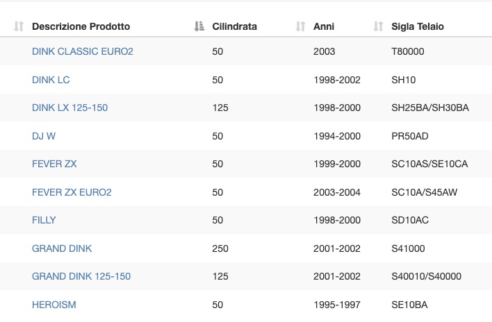Click sort icon beside Sigla Telaio header
The image size is (492, 322).
(x=379, y=26)
